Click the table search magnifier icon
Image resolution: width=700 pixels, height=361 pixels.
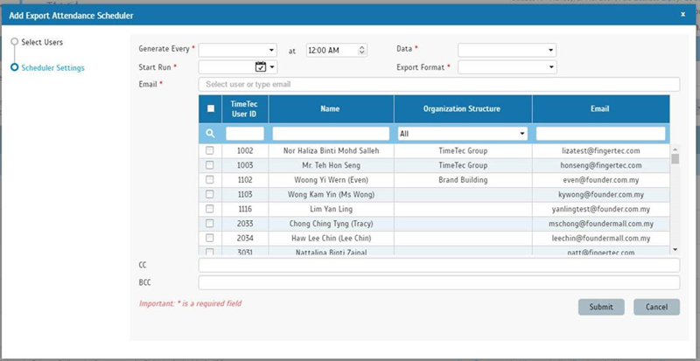point(211,134)
